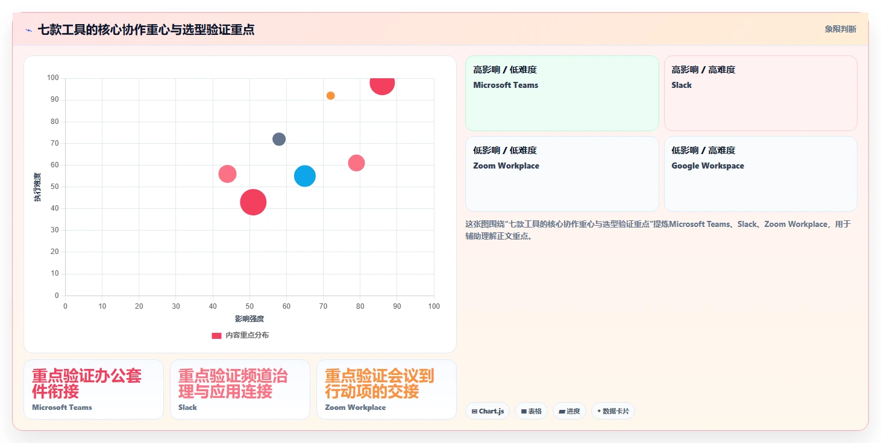Viewport: 881px width, 443px height.
Task: Click the lightning icon beside the title
Action: 28,30
